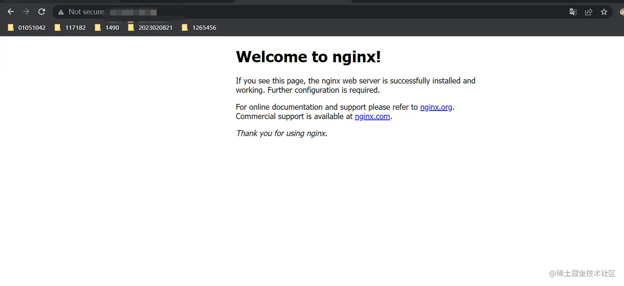Open the 2023020821 bookmark folder

150,28
